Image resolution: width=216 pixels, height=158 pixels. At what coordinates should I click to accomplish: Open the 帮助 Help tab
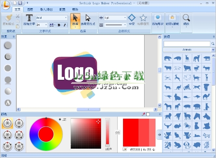click(x=75, y=9)
